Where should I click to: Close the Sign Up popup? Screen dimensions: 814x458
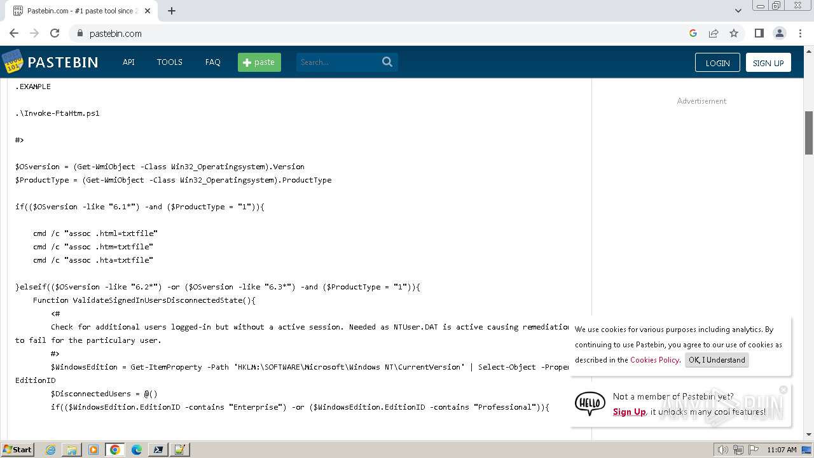pyautogui.click(x=783, y=389)
